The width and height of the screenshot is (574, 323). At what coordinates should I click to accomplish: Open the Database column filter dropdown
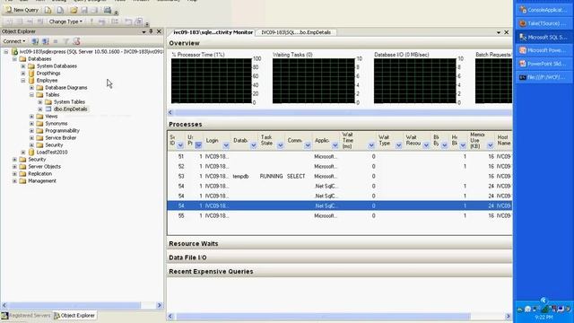253,145
